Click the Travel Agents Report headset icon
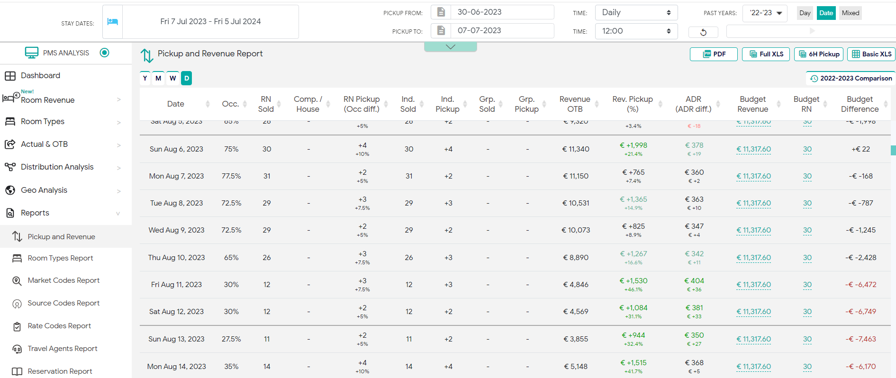This screenshot has width=896, height=378. point(17,349)
